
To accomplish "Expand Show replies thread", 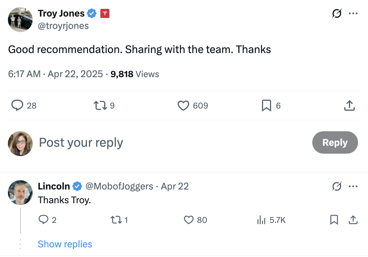I will point(65,244).
